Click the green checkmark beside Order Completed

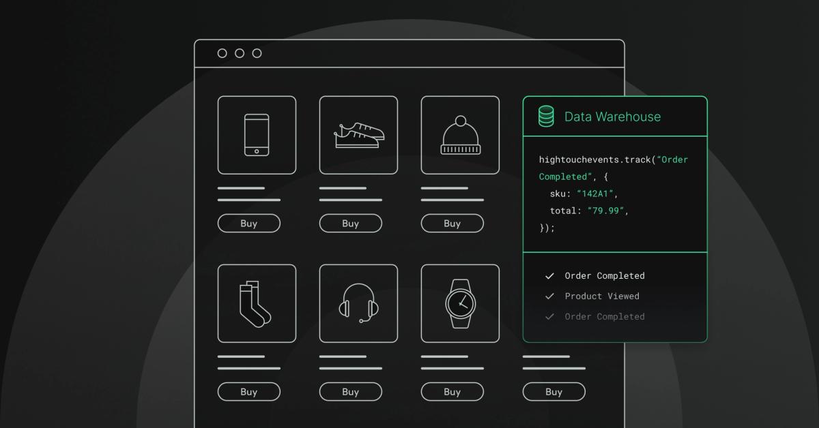[x=549, y=275]
